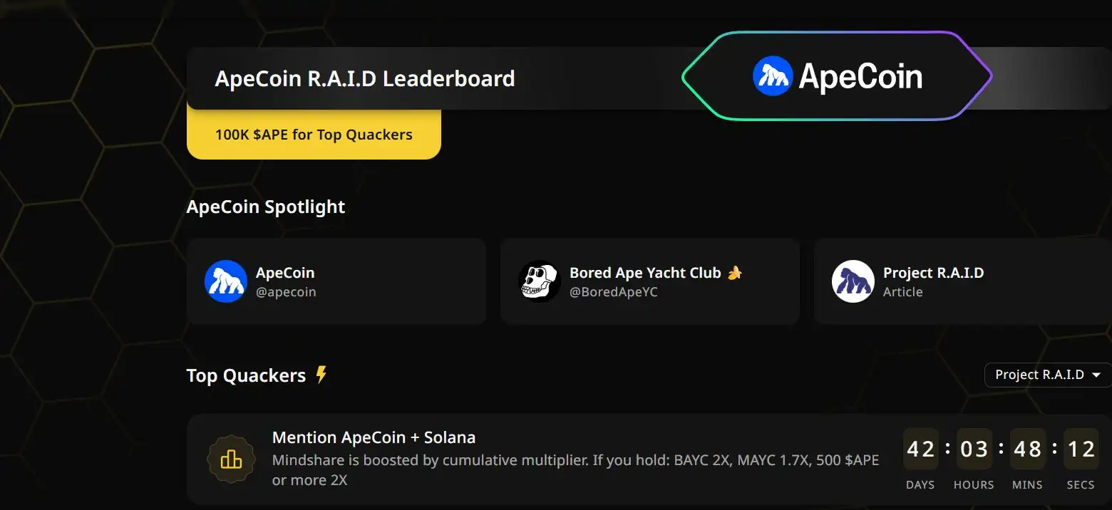Click the ApeCoin wordmark in hexagon banner

click(x=860, y=76)
